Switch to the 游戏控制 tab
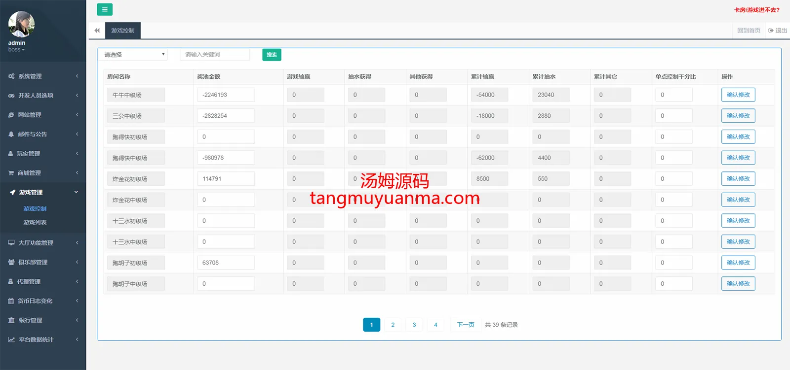Viewport: 790px width, 370px height. tap(122, 31)
